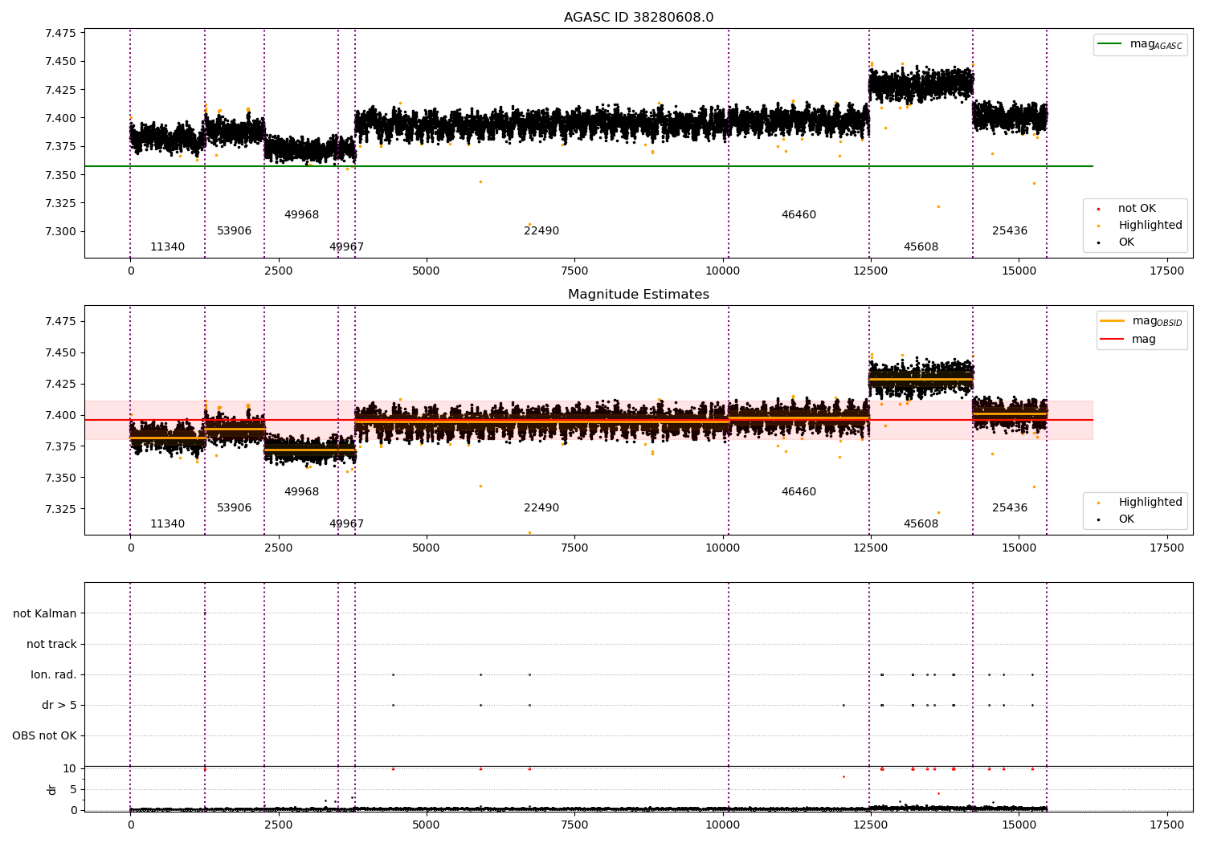Viewport: 1205px width, 843px height.
Task: Click the orange mag OBSID legend entry
Action: pyautogui.click(x=1142, y=321)
